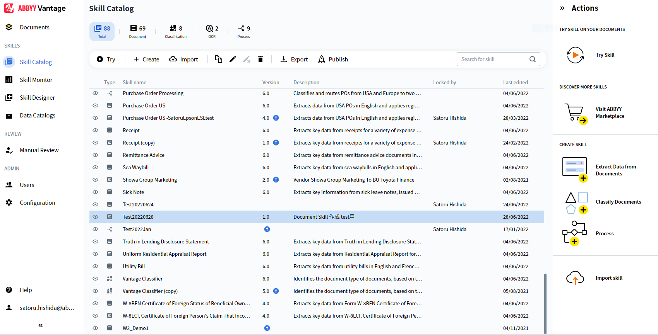
Task: Open Skill Monitor in the sidebar
Action: (36, 80)
